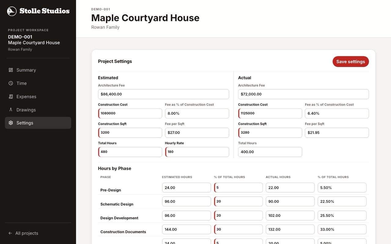Focus Estimated Construction Cost input 1080000
Image resolution: width=391 pixels, height=244 pixels.
[130, 113]
